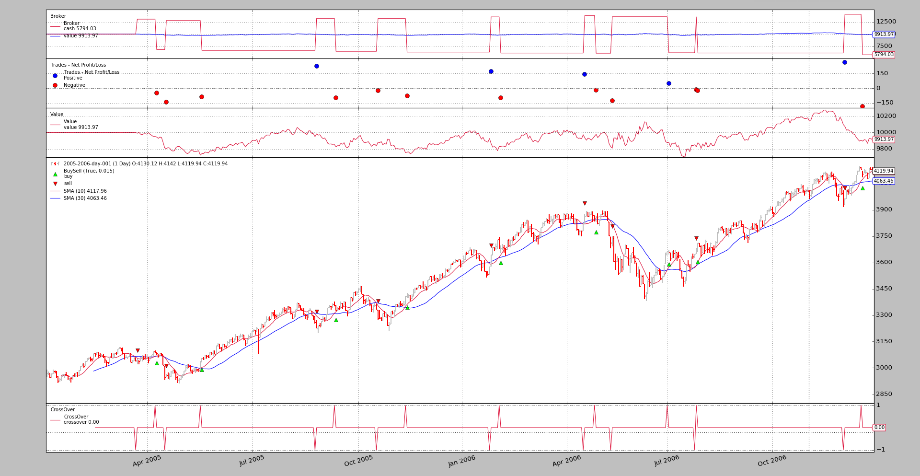Select the SMA (30) blue legend line
This screenshot has width=920, height=476.
[55, 198]
